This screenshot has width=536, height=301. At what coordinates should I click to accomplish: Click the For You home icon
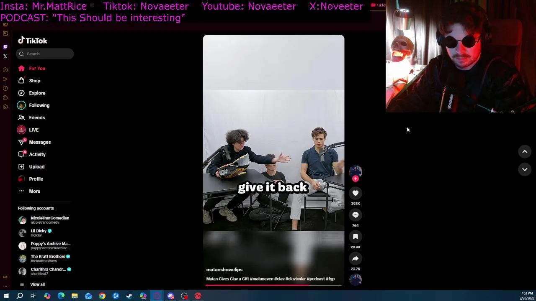21,69
